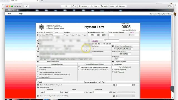The image size is (178, 100).
Task: Open the View dropdown menu
Action: 95,6
